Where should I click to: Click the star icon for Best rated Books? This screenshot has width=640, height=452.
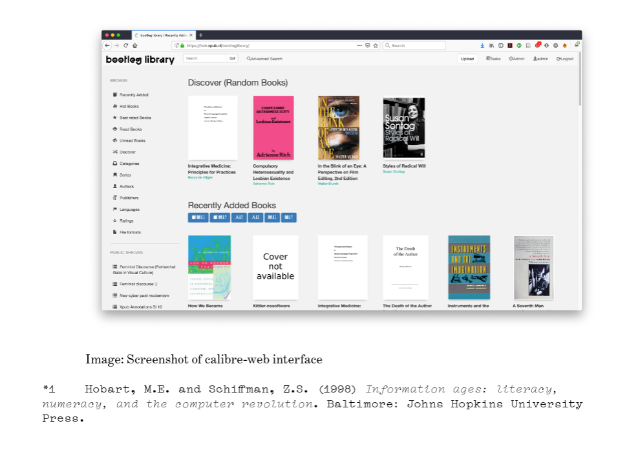point(115,118)
